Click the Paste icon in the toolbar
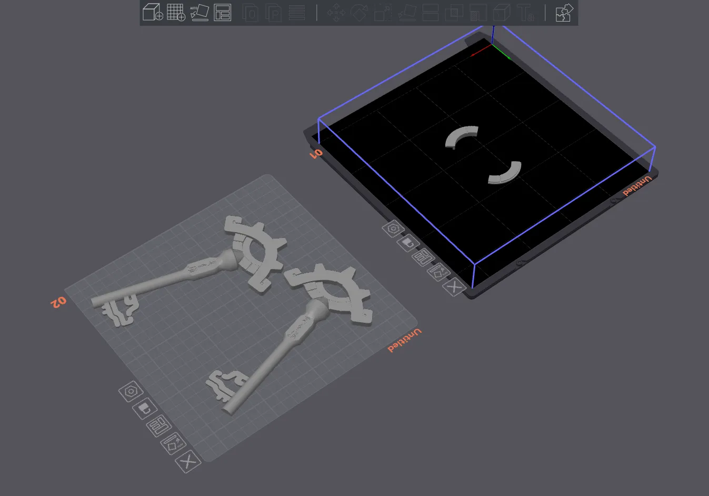709x496 pixels. point(274,12)
